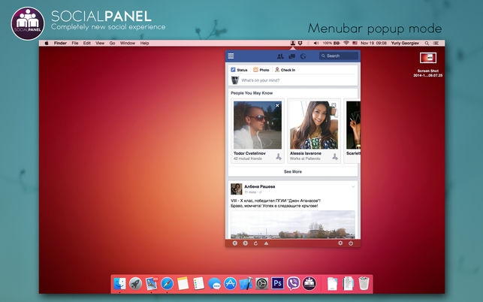Image resolution: width=483 pixels, height=302 pixels.
Task: Click the Wi-Fi icon in menubar
Action: (346, 43)
